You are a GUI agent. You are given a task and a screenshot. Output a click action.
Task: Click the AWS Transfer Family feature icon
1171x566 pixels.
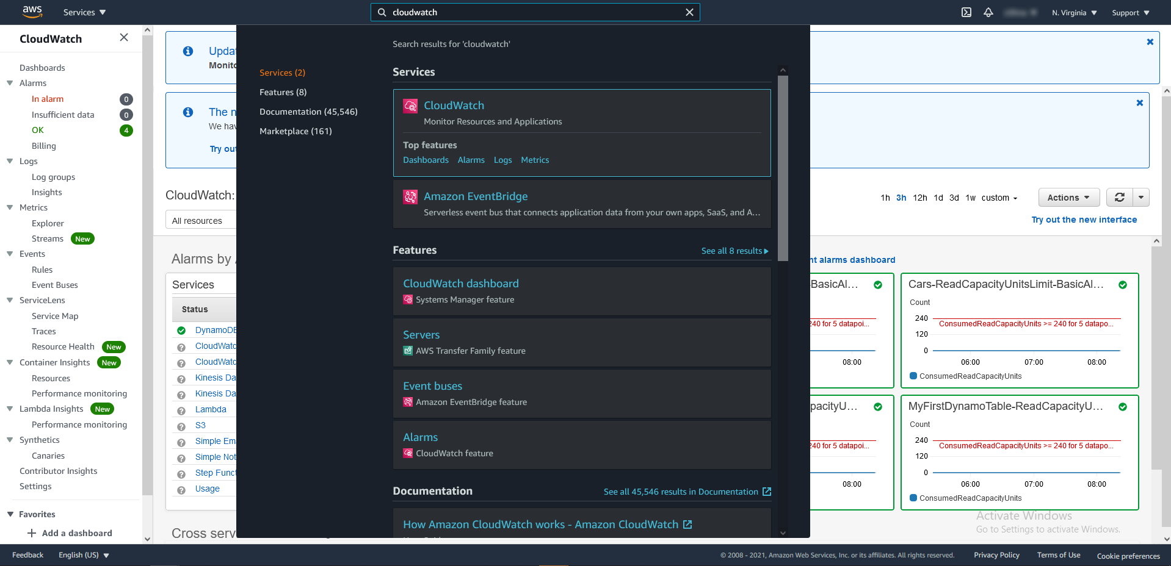coord(408,351)
